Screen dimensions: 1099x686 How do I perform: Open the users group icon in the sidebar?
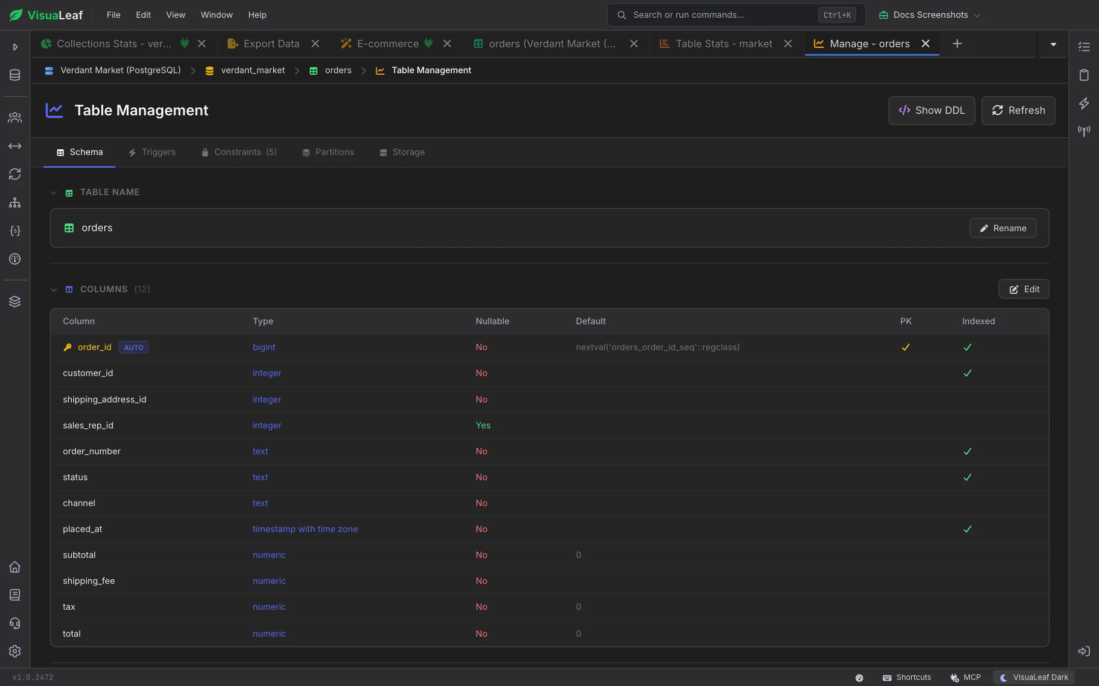[15, 118]
